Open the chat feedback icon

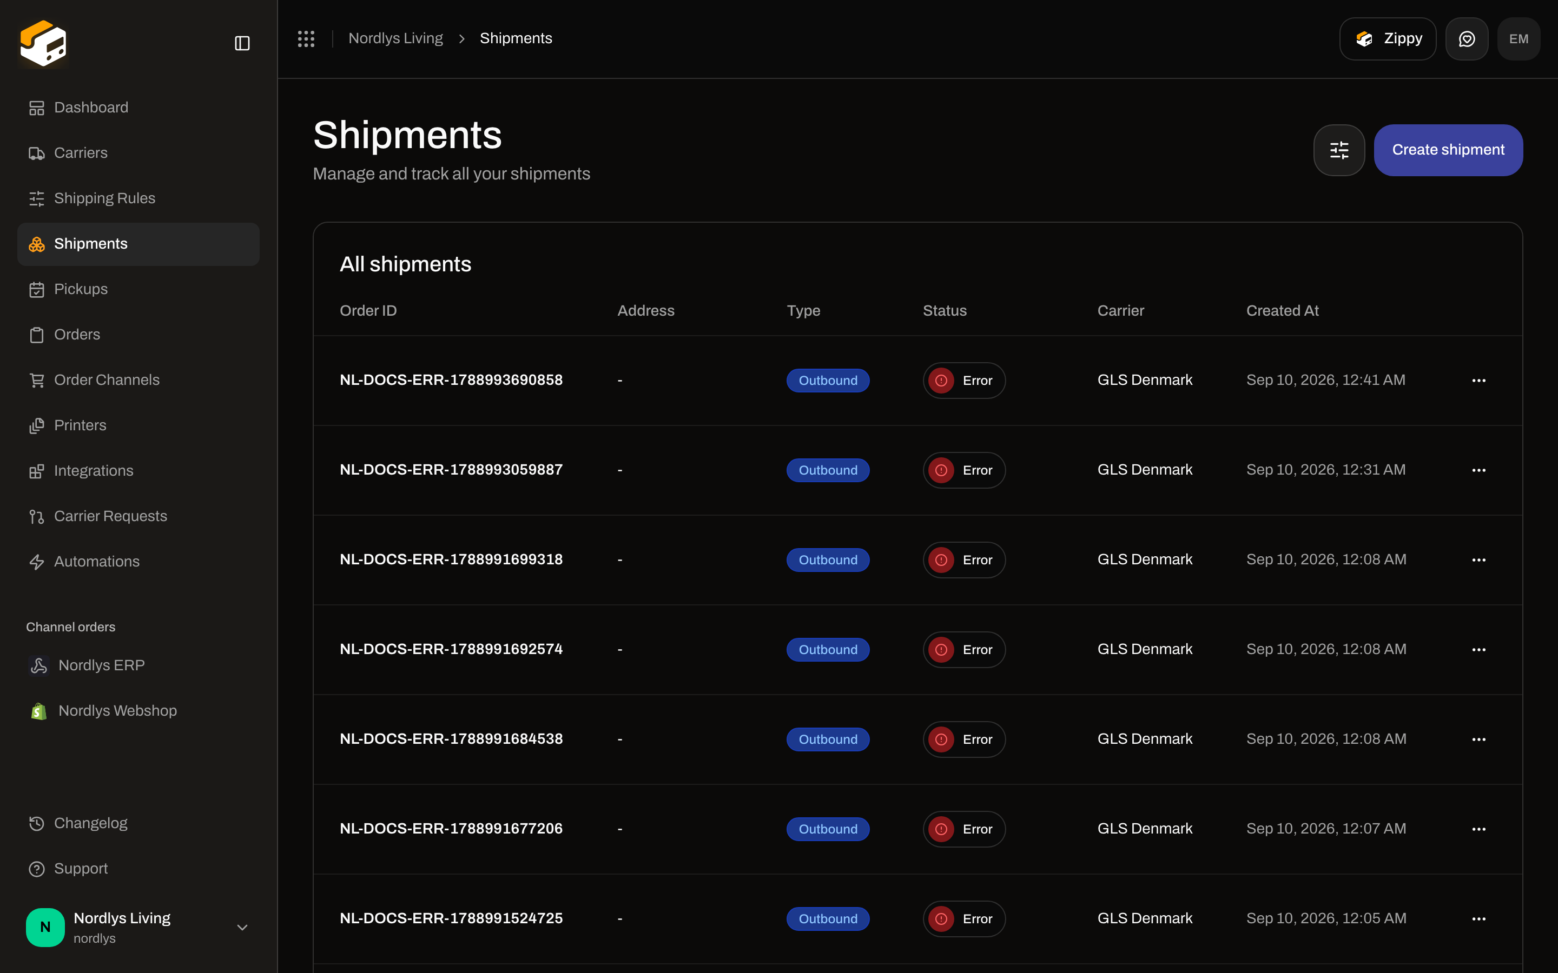click(1467, 38)
